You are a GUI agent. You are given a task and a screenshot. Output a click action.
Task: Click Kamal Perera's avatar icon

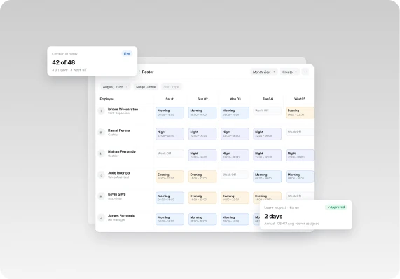(102, 132)
